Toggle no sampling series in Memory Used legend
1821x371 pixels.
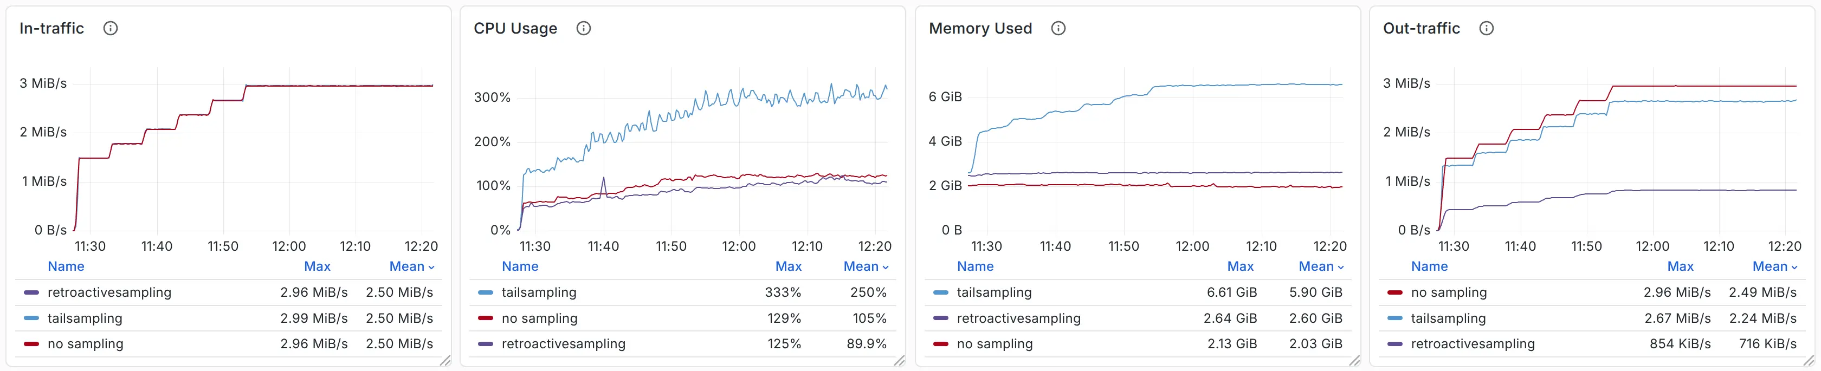(x=994, y=344)
